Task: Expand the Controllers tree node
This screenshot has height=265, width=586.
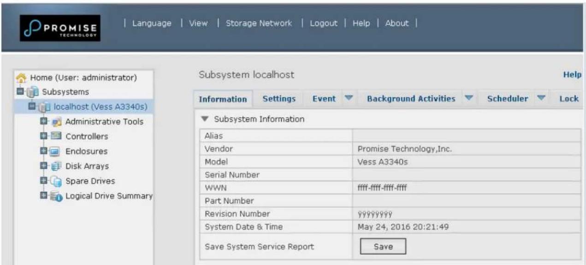Action: (x=44, y=137)
